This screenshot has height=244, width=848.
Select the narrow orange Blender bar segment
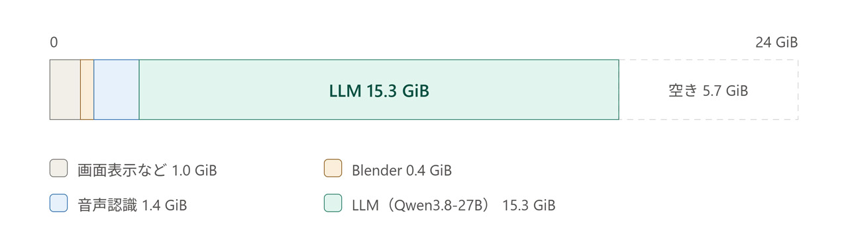click(x=87, y=90)
